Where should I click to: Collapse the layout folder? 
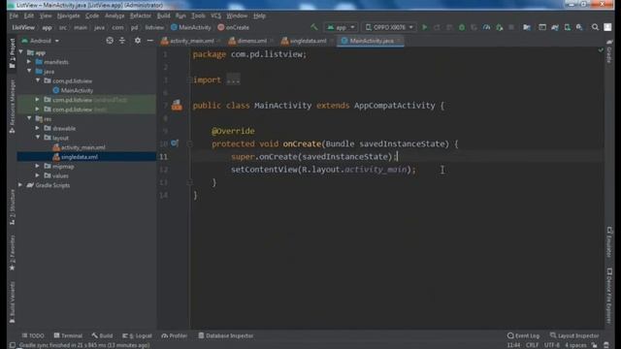tap(37, 138)
